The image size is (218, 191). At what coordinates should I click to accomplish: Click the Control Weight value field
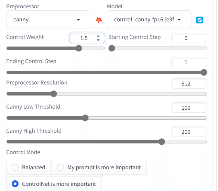87,38
